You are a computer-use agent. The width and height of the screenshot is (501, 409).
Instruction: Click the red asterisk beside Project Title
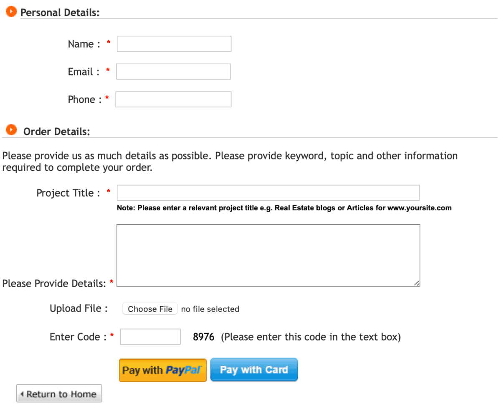click(x=109, y=191)
